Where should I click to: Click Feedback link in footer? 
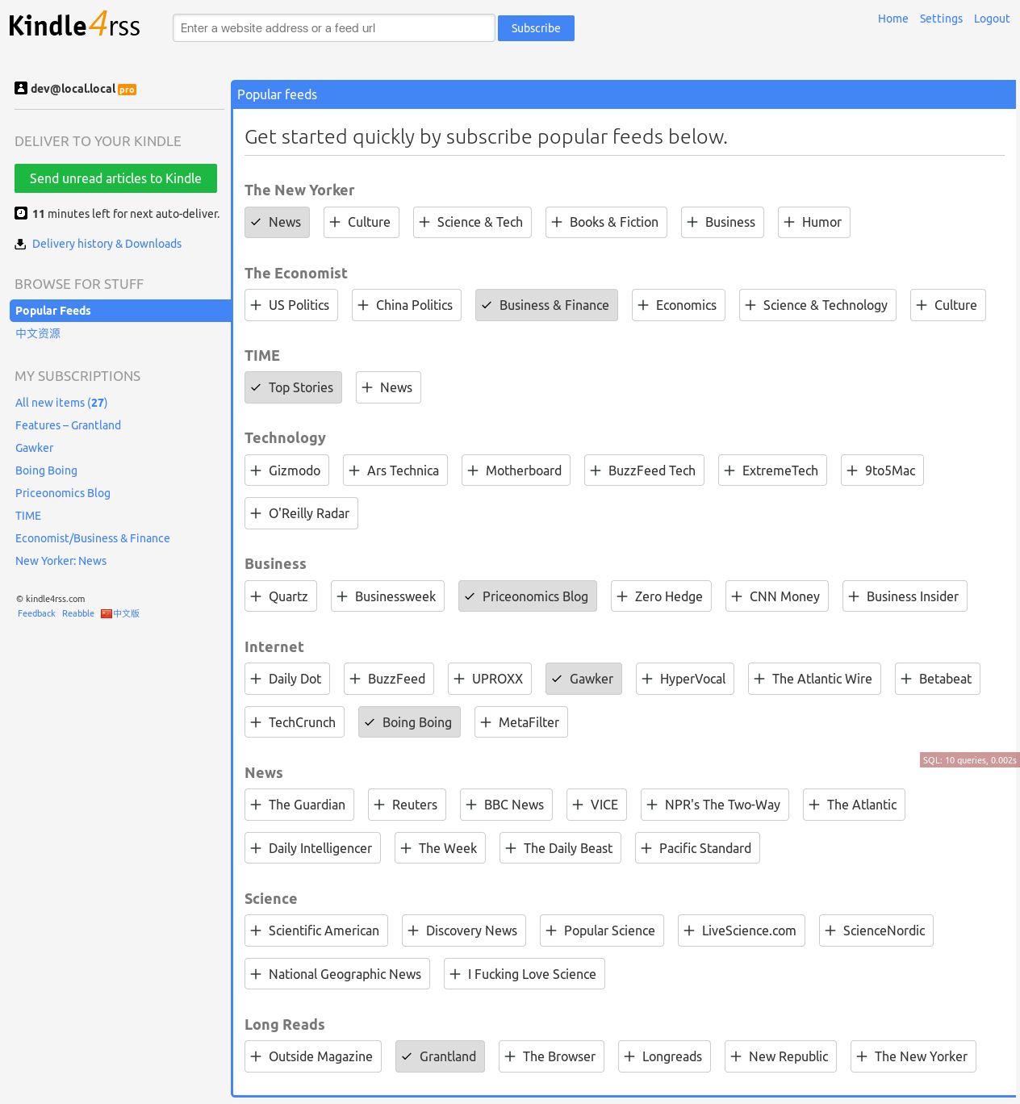(x=36, y=613)
